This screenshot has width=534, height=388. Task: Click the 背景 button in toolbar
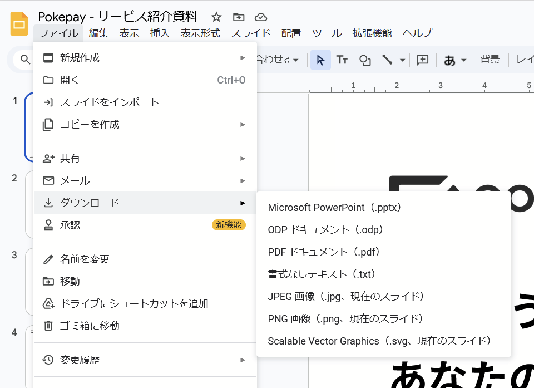[x=490, y=60]
